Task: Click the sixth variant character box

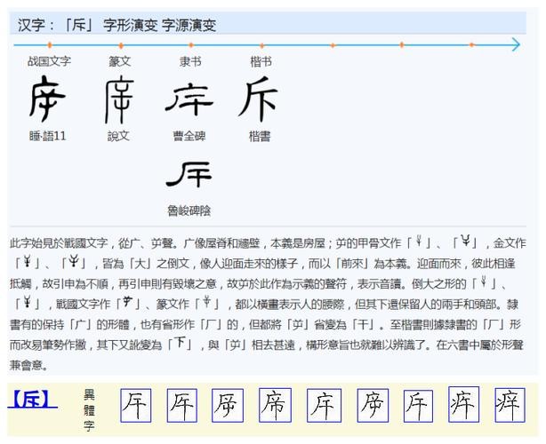Action: pyautogui.click(x=373, y=406)
